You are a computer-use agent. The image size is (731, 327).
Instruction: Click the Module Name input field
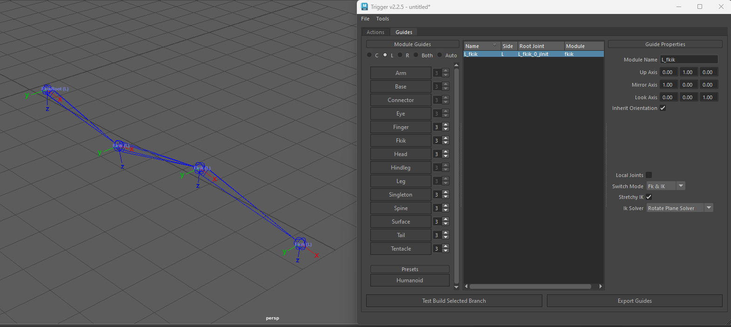[689, 60]
